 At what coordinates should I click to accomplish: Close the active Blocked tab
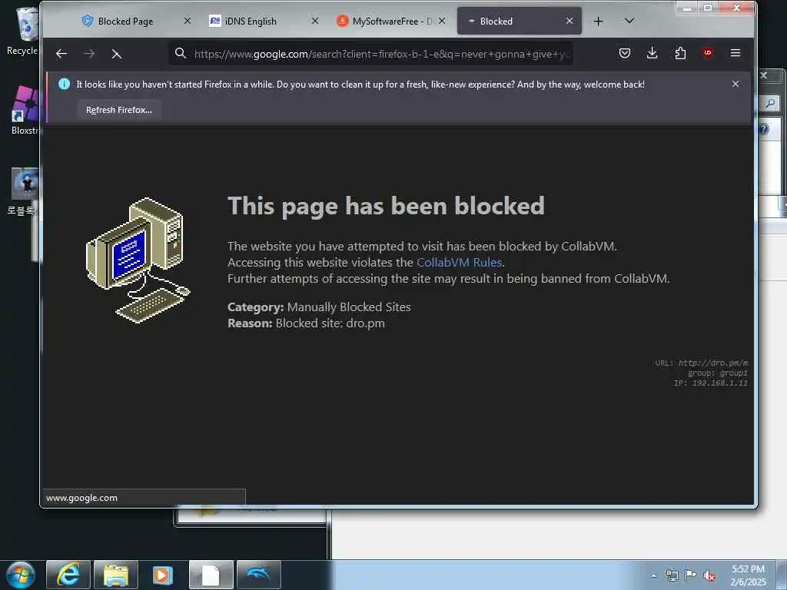point(569,21)
